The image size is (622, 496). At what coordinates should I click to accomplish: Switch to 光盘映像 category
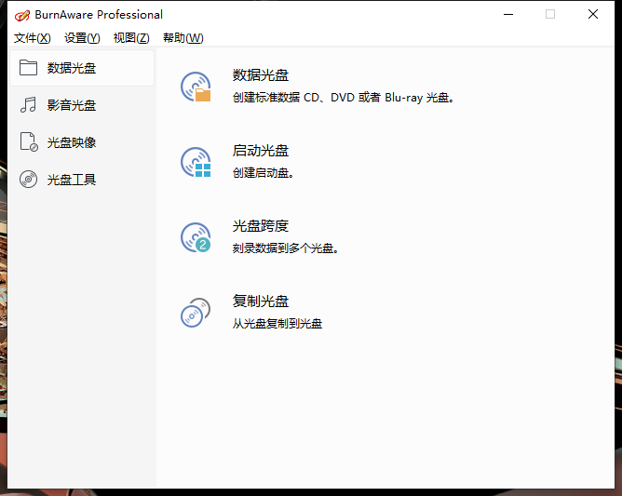pyautogui.click(x=82, y=142)
